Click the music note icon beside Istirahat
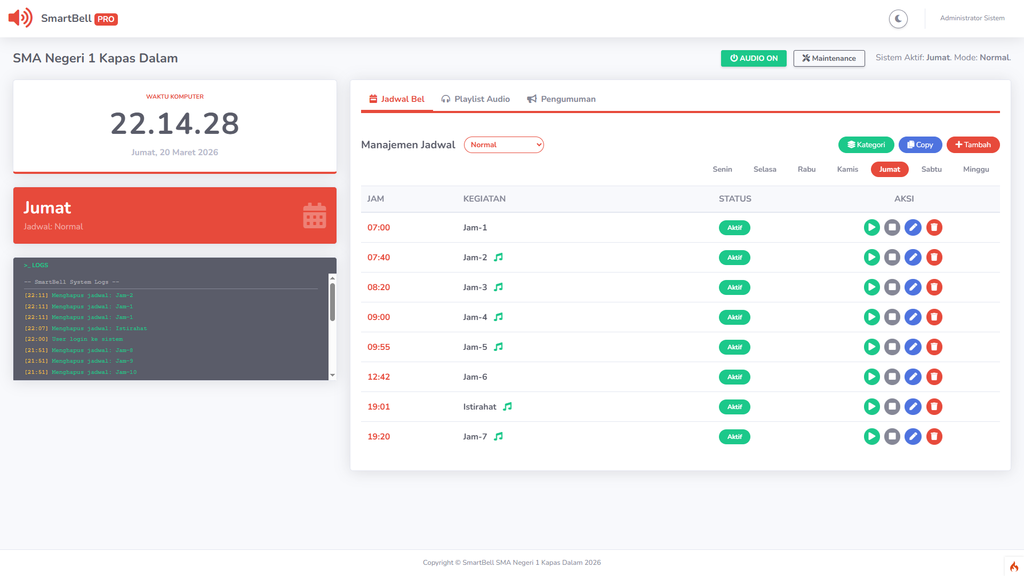 coord(507,407)
